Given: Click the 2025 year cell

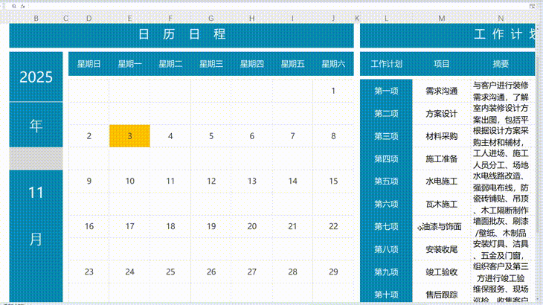Looking at the screenshot, I should click(x=36, y=77).
